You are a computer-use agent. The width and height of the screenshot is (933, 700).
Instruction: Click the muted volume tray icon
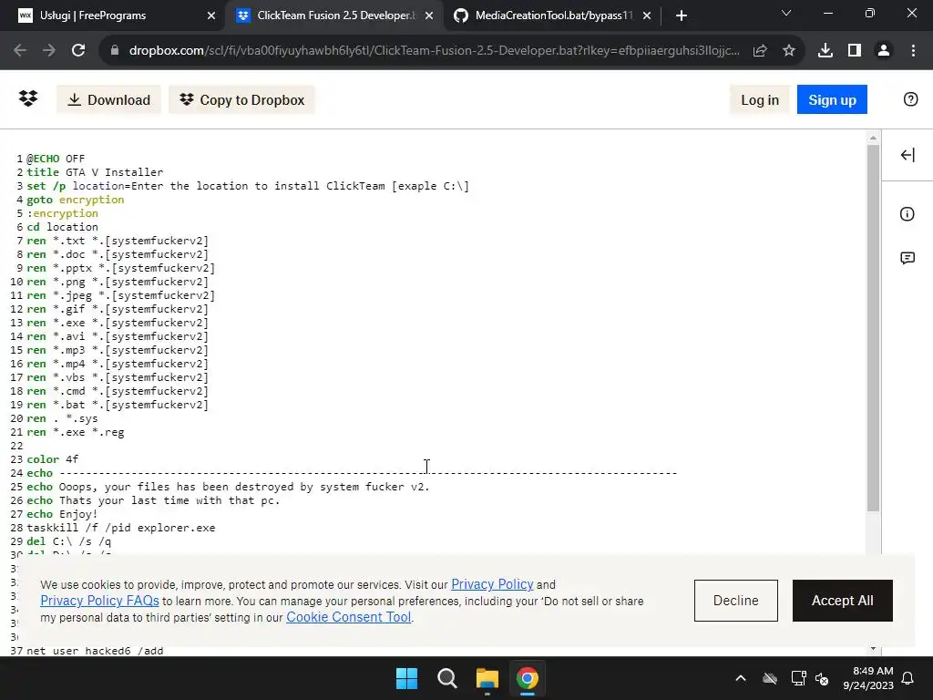822,678
